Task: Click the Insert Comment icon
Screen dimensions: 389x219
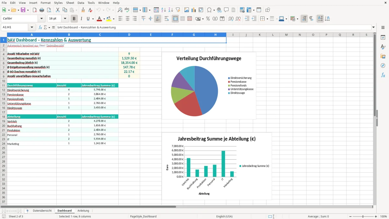Action: tap(226, 10)
